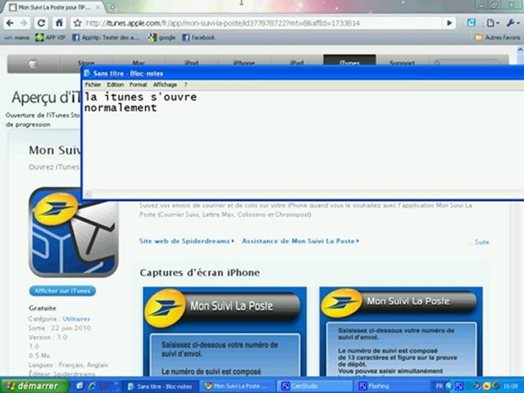
Task: Click the blue 'a' extension icon in Chrome
Action: (471, 23)
